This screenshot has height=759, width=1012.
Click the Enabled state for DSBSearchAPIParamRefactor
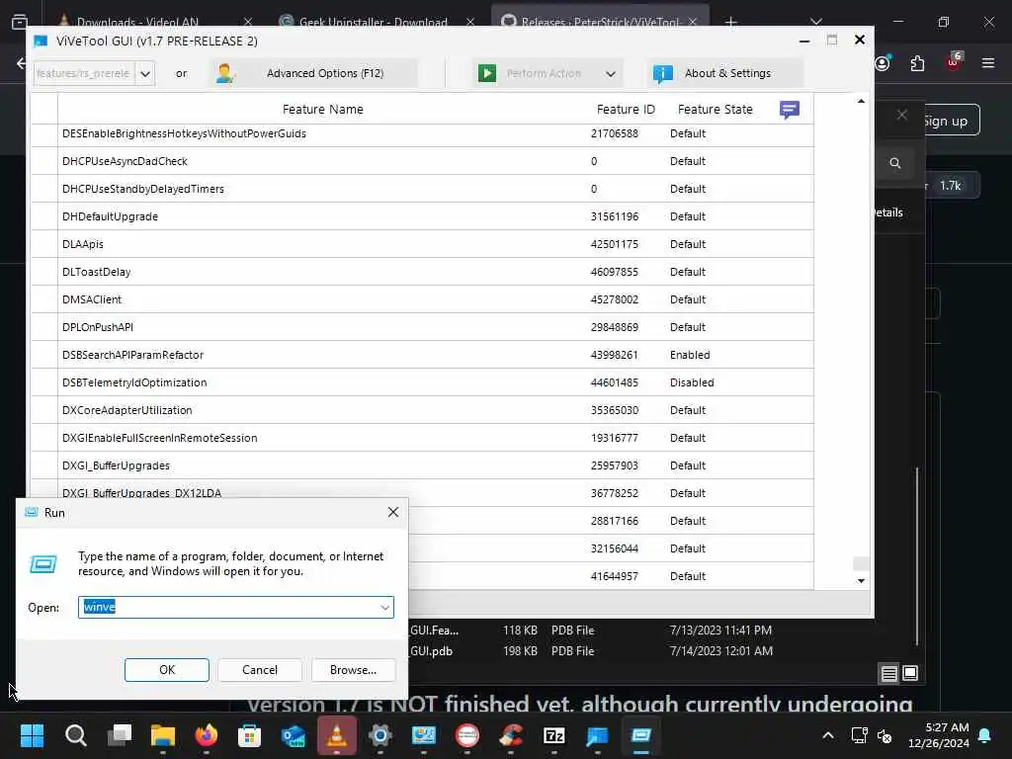pos(690,355)
